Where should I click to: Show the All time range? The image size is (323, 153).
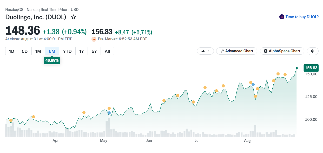click(x=107, y=51)
